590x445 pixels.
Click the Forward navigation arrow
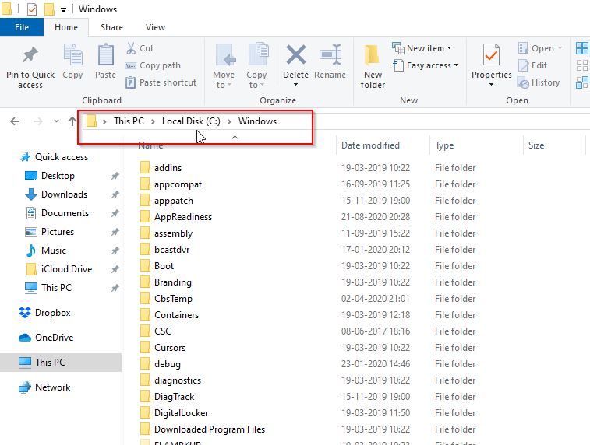[x=37, y=121]
